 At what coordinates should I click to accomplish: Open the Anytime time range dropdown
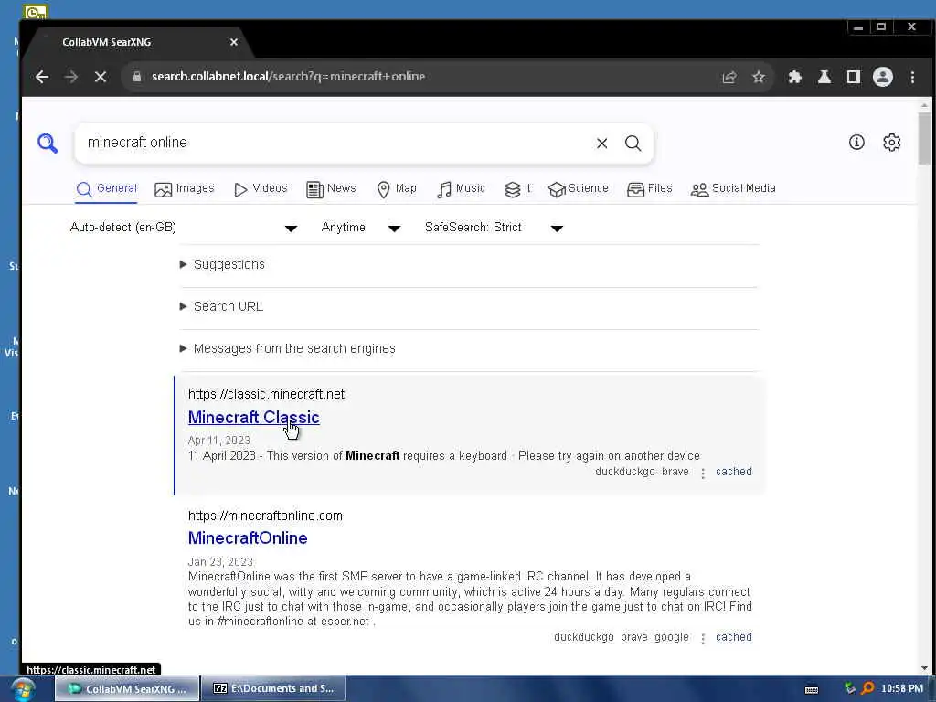[360, 228]
